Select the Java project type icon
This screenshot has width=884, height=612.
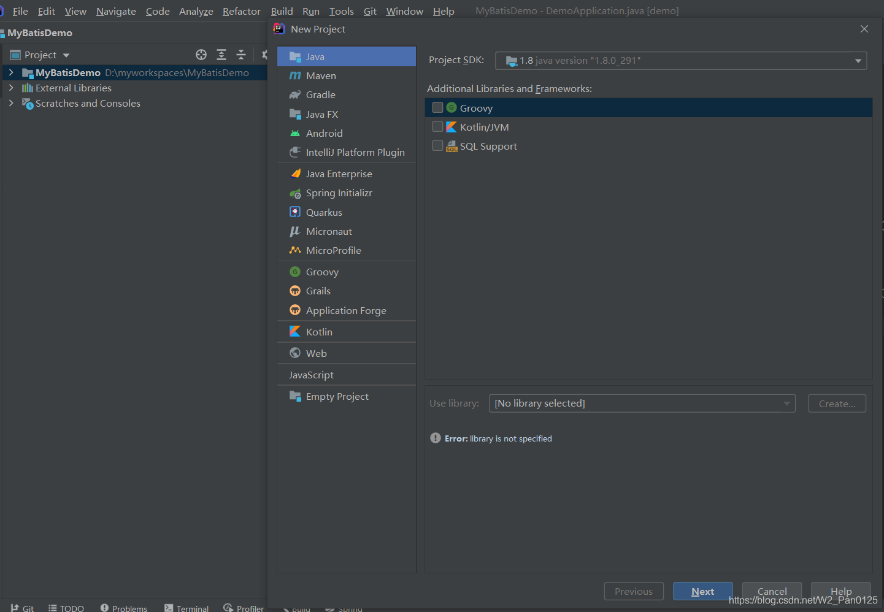[x=295, y=56]
